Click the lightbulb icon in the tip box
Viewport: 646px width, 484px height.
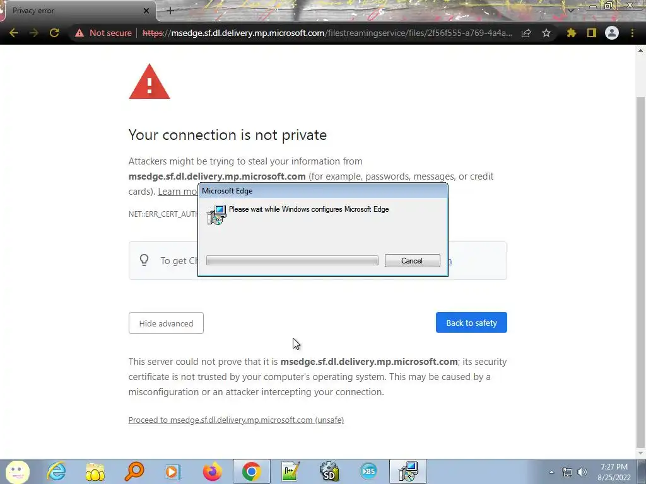[x=144, y=260]
